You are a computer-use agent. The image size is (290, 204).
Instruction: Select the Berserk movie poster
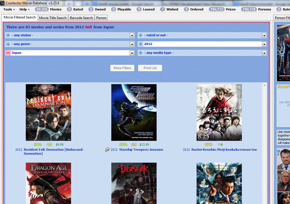coord(134,183)
